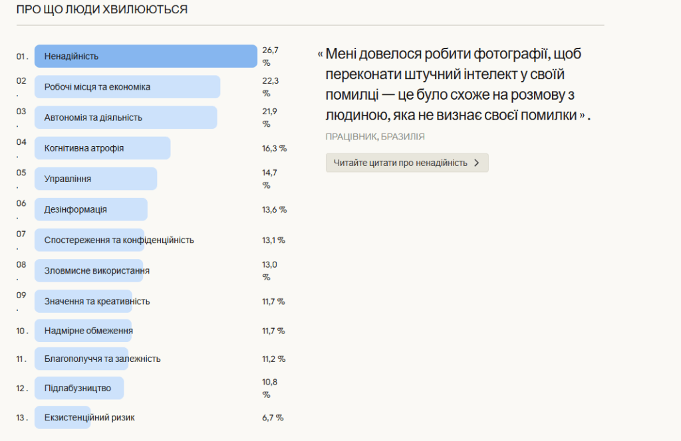This screenshot has width=681, height=441.
Task: Click the Управління bar
Action: pyautogui.click(x=96, y=179)
